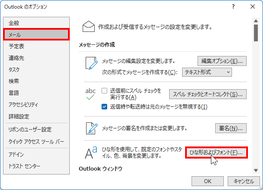Click text メッセージの署名を作成または変更します。
The width and height of the screenshot is (263, 190).
145,128
